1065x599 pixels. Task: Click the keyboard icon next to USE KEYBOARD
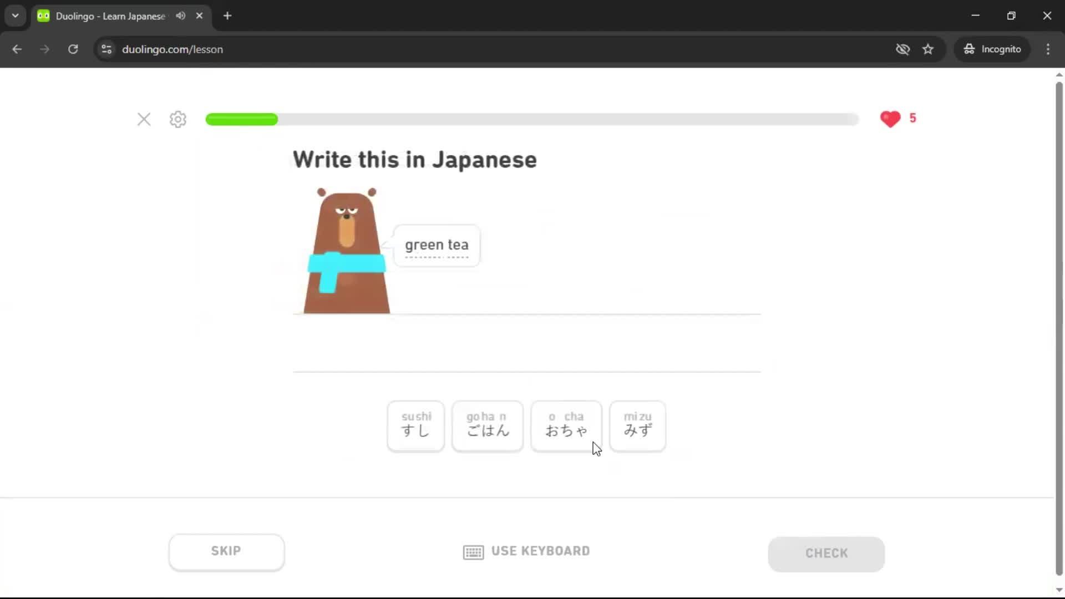point(472,552)
